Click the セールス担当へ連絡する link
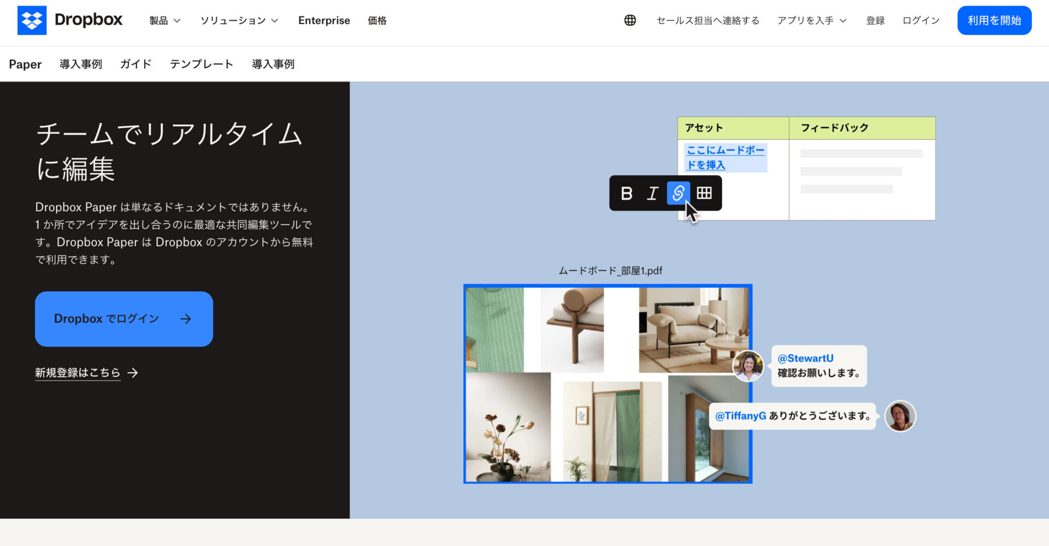This screenshot has height=546, width=1049. [x=707, y=20]
